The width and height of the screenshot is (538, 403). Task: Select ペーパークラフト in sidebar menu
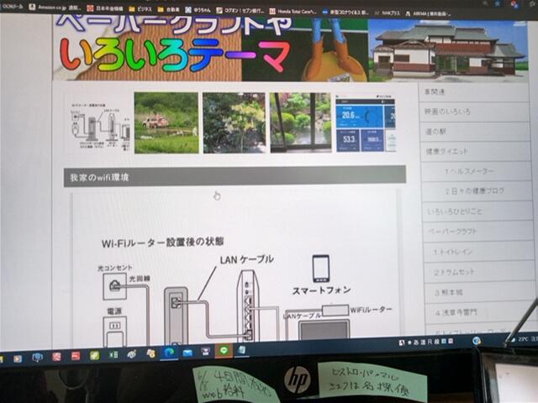click(452, 231)
